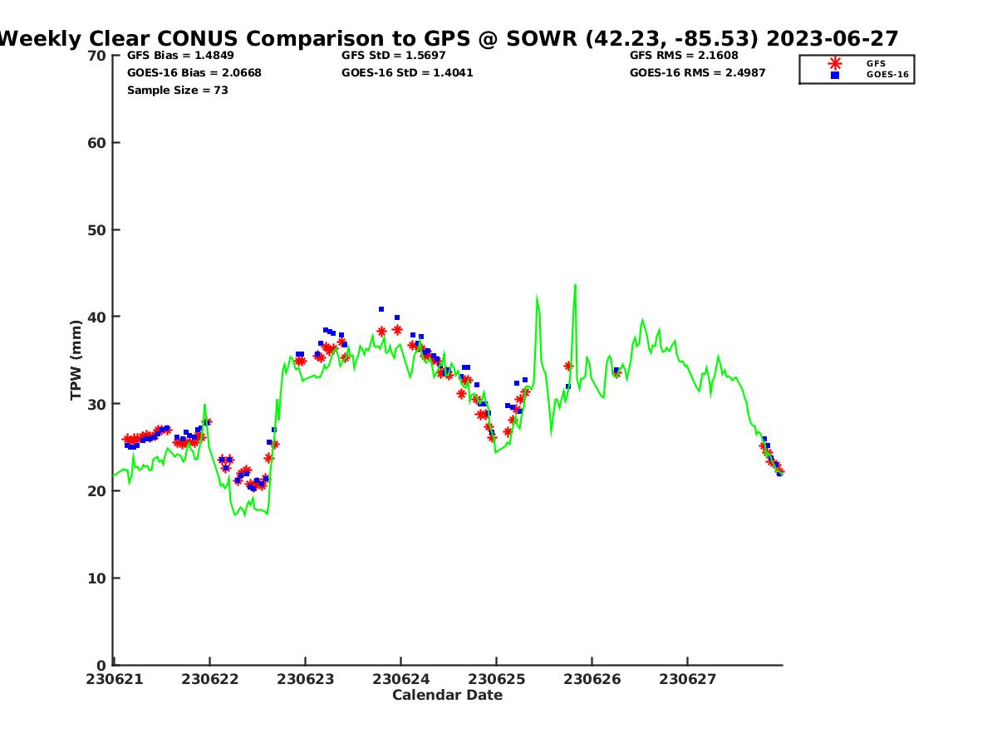Click the red GFS asterisk legend marker
Viewport: 997px width, 748px height.
pos(835,63)
